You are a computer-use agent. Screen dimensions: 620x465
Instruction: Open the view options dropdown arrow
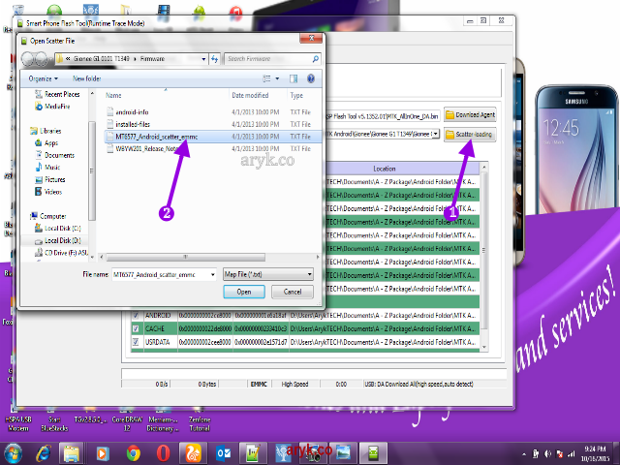(x=277, y=78)
